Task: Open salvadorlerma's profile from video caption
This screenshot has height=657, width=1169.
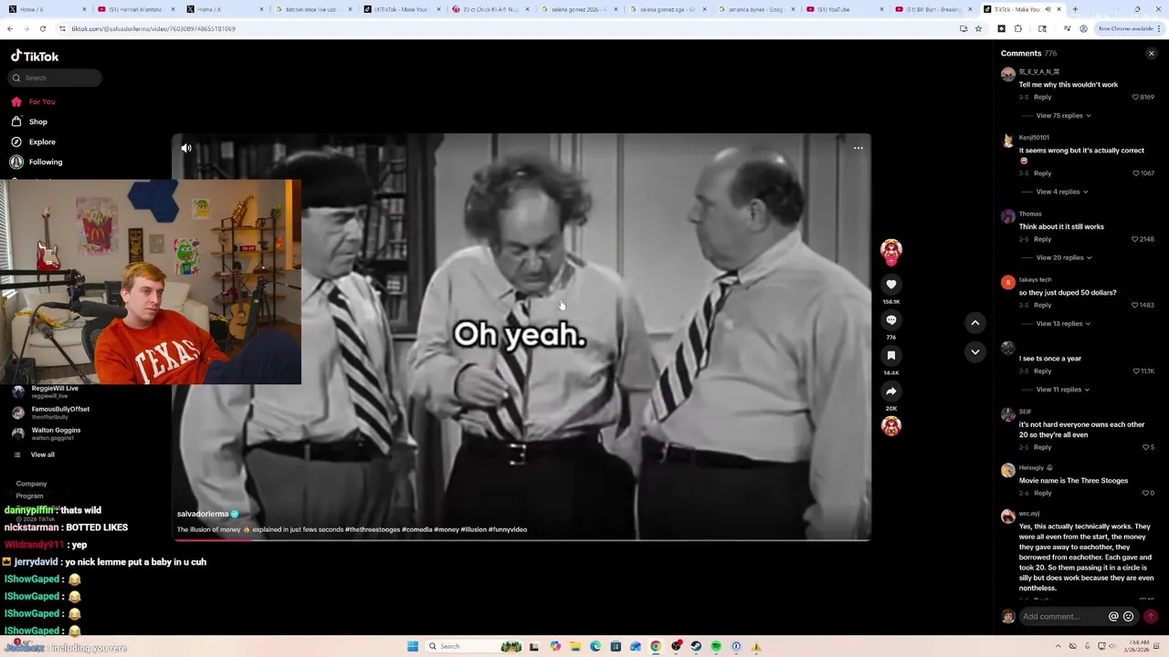Action: 203,514
